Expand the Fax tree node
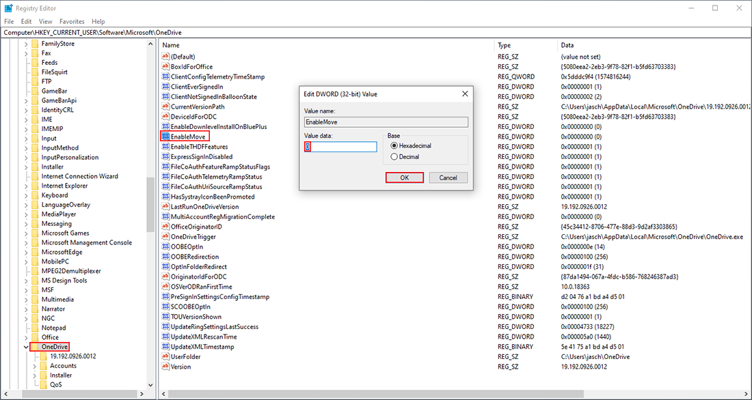 point(26,53)
